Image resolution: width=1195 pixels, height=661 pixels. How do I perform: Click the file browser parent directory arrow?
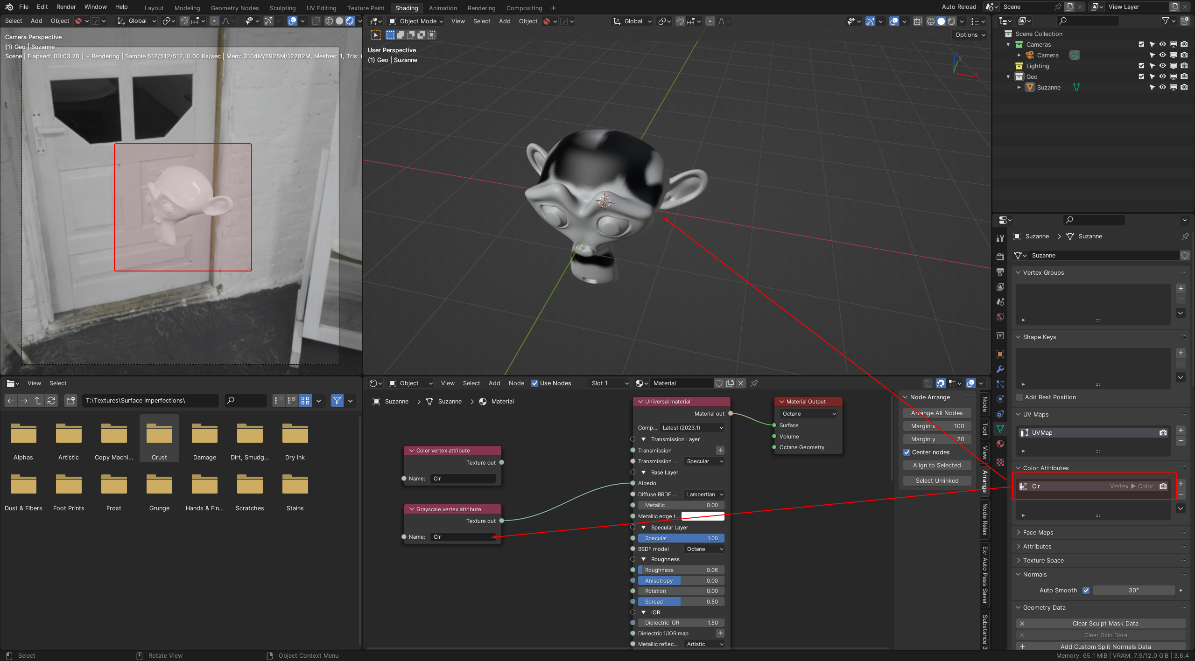tap(38, 400)
